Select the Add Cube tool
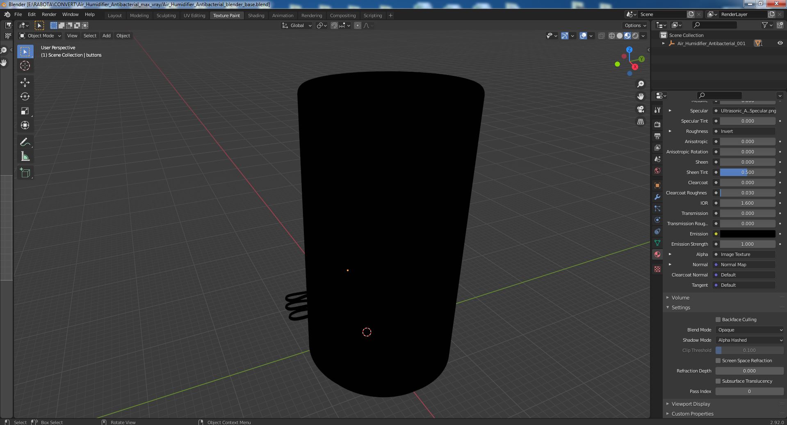This screenshot has width=787, height=425. tap(25, 173)
